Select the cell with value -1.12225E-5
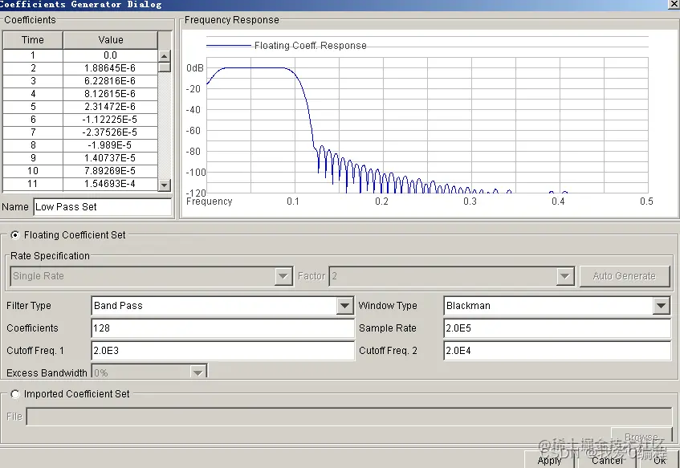 [x=110, y=120]
